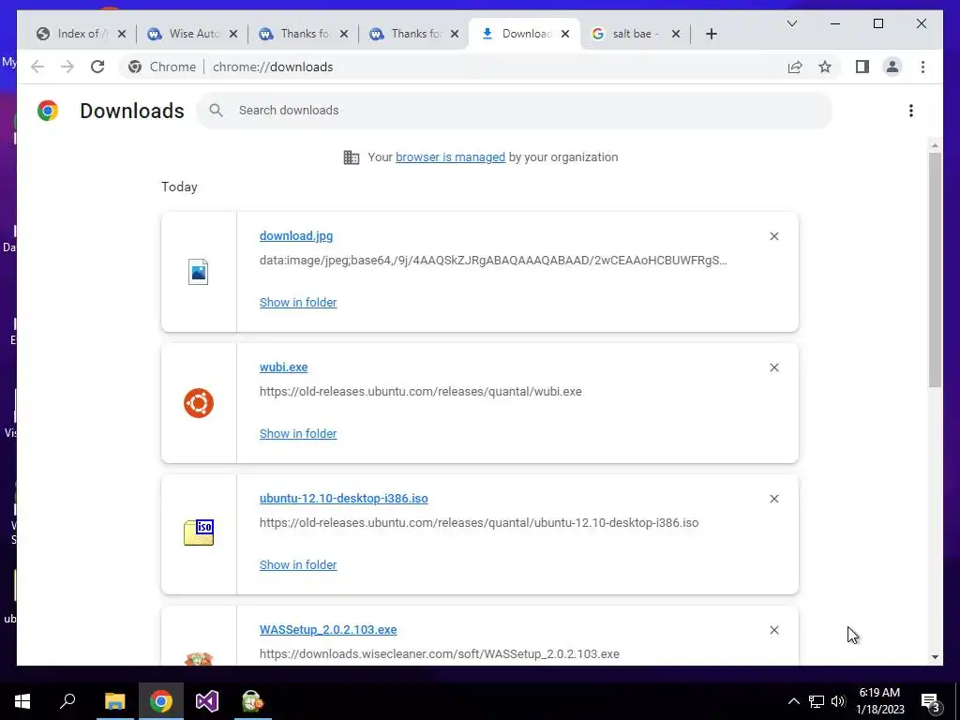
Task: Open Wise Auto Shutdown taskbar app
Action: [252, 701]
